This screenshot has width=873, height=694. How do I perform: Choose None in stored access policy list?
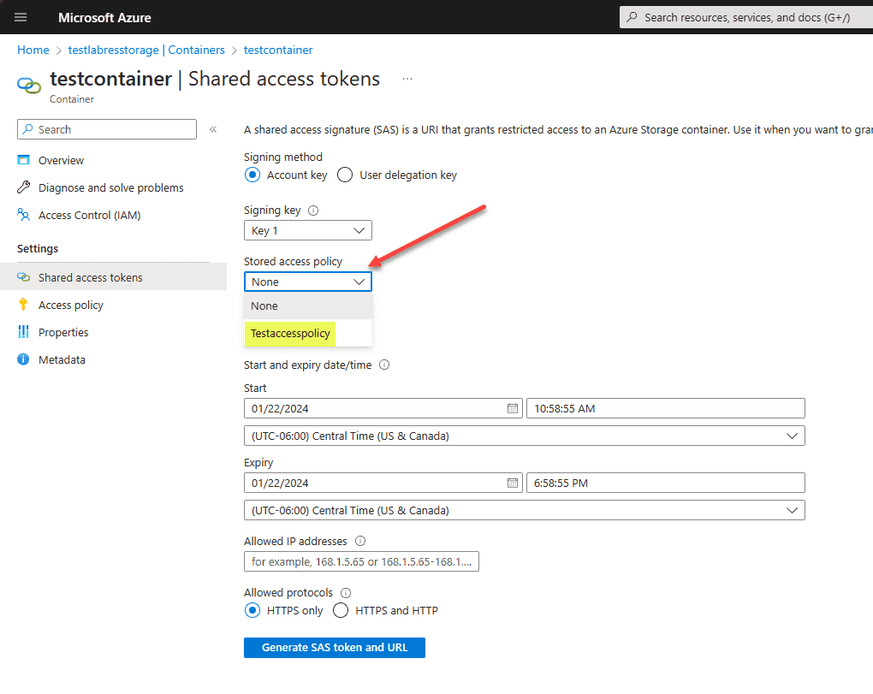pyautogui.click(x=308, y=306)
